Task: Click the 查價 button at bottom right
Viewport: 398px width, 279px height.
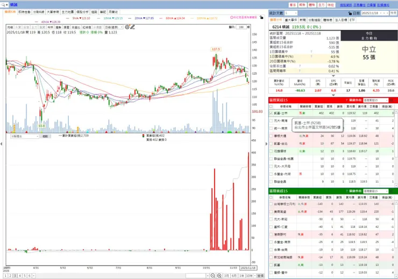Action: pos(260,276)
